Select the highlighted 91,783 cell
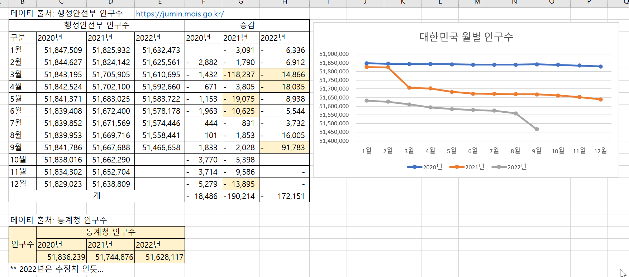The image size is (629, 277). click(x=284, y=148)
